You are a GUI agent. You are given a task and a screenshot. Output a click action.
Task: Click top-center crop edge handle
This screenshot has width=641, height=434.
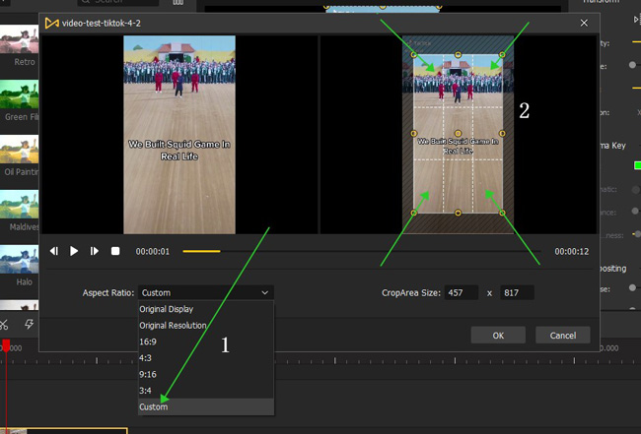point(458,55)
